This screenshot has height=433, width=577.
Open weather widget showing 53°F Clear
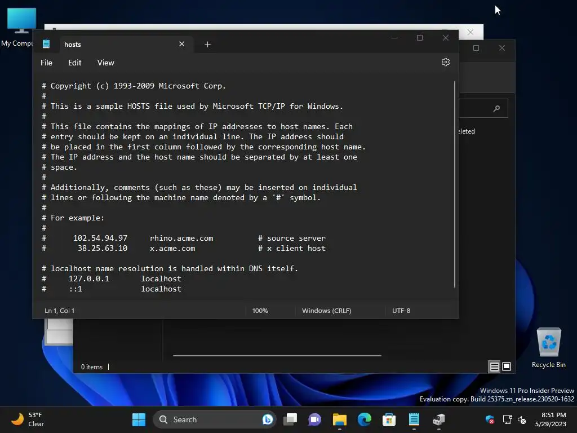(x=28, y=419)
